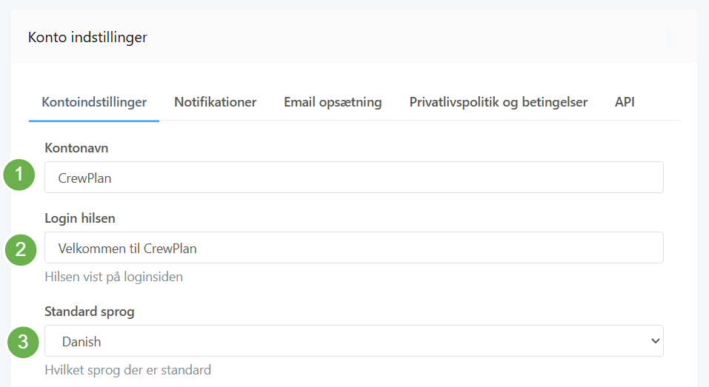Click the Kontonavn field label

[x=76, y=148]
